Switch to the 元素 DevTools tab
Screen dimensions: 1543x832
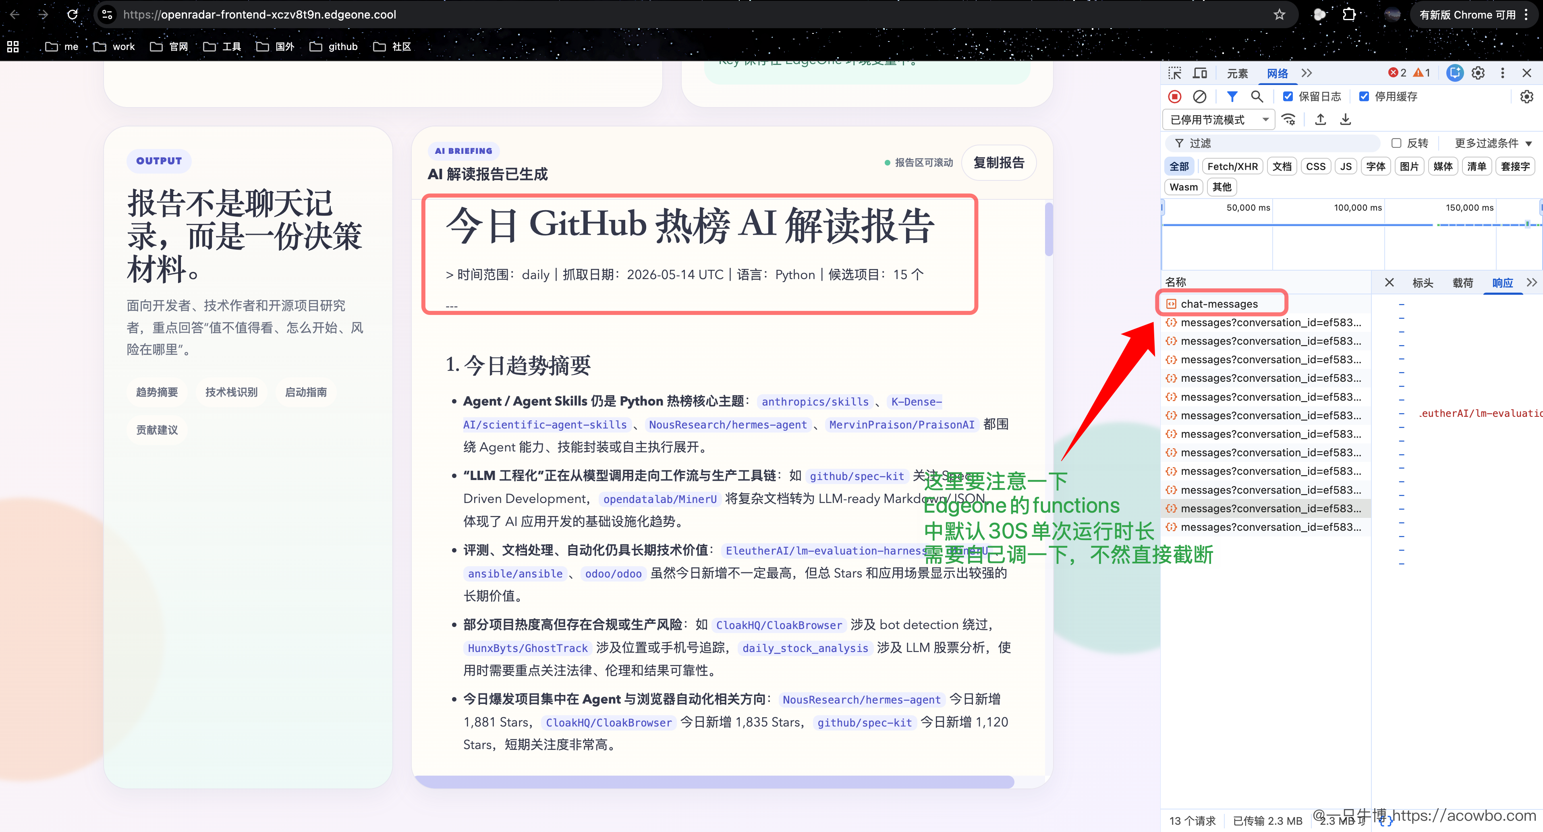click(x=1237, y=73)
